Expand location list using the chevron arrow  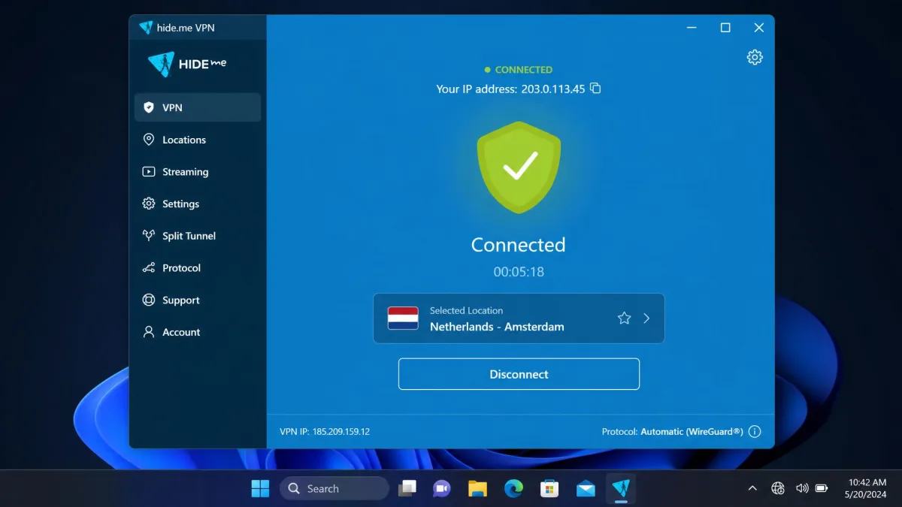coord(646,318)
